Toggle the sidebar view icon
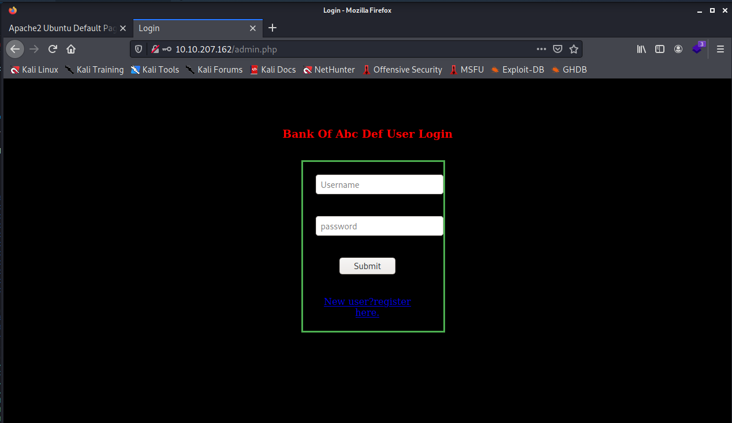The width and height of the screenshot is (732, 423). point(660,49)
